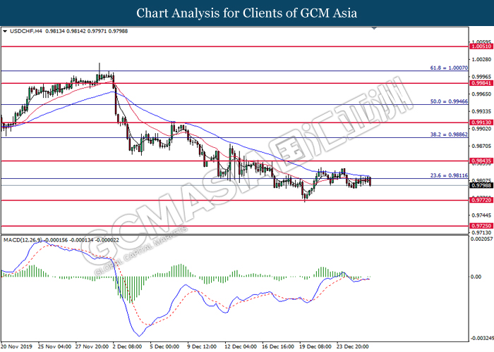
Task: Select the USDCHF,H4 symbol label
Action: tap(26, 31)
